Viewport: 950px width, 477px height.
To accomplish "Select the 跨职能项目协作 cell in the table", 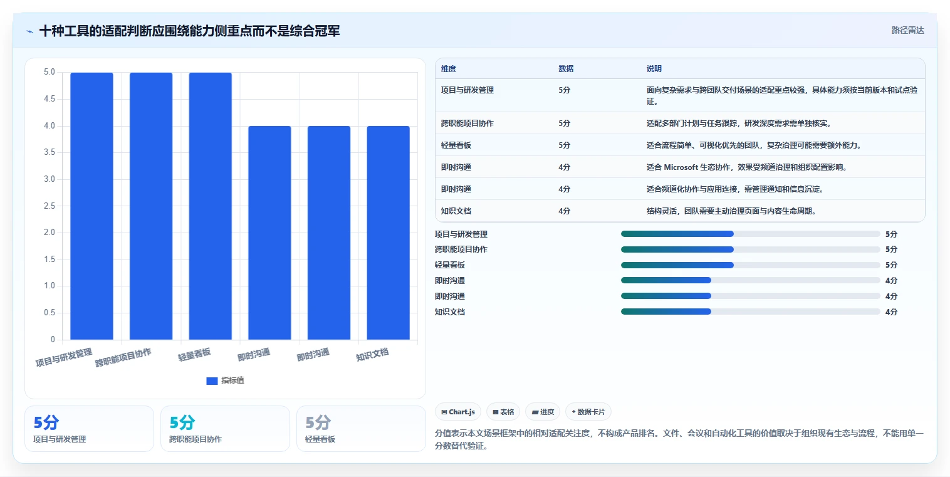I will 467,123.
